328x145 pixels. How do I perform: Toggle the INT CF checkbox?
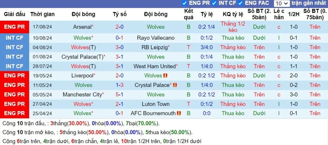pos(214,3)
